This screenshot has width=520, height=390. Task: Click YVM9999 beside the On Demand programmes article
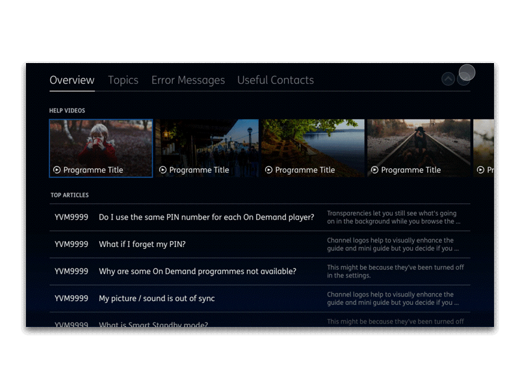71,271
